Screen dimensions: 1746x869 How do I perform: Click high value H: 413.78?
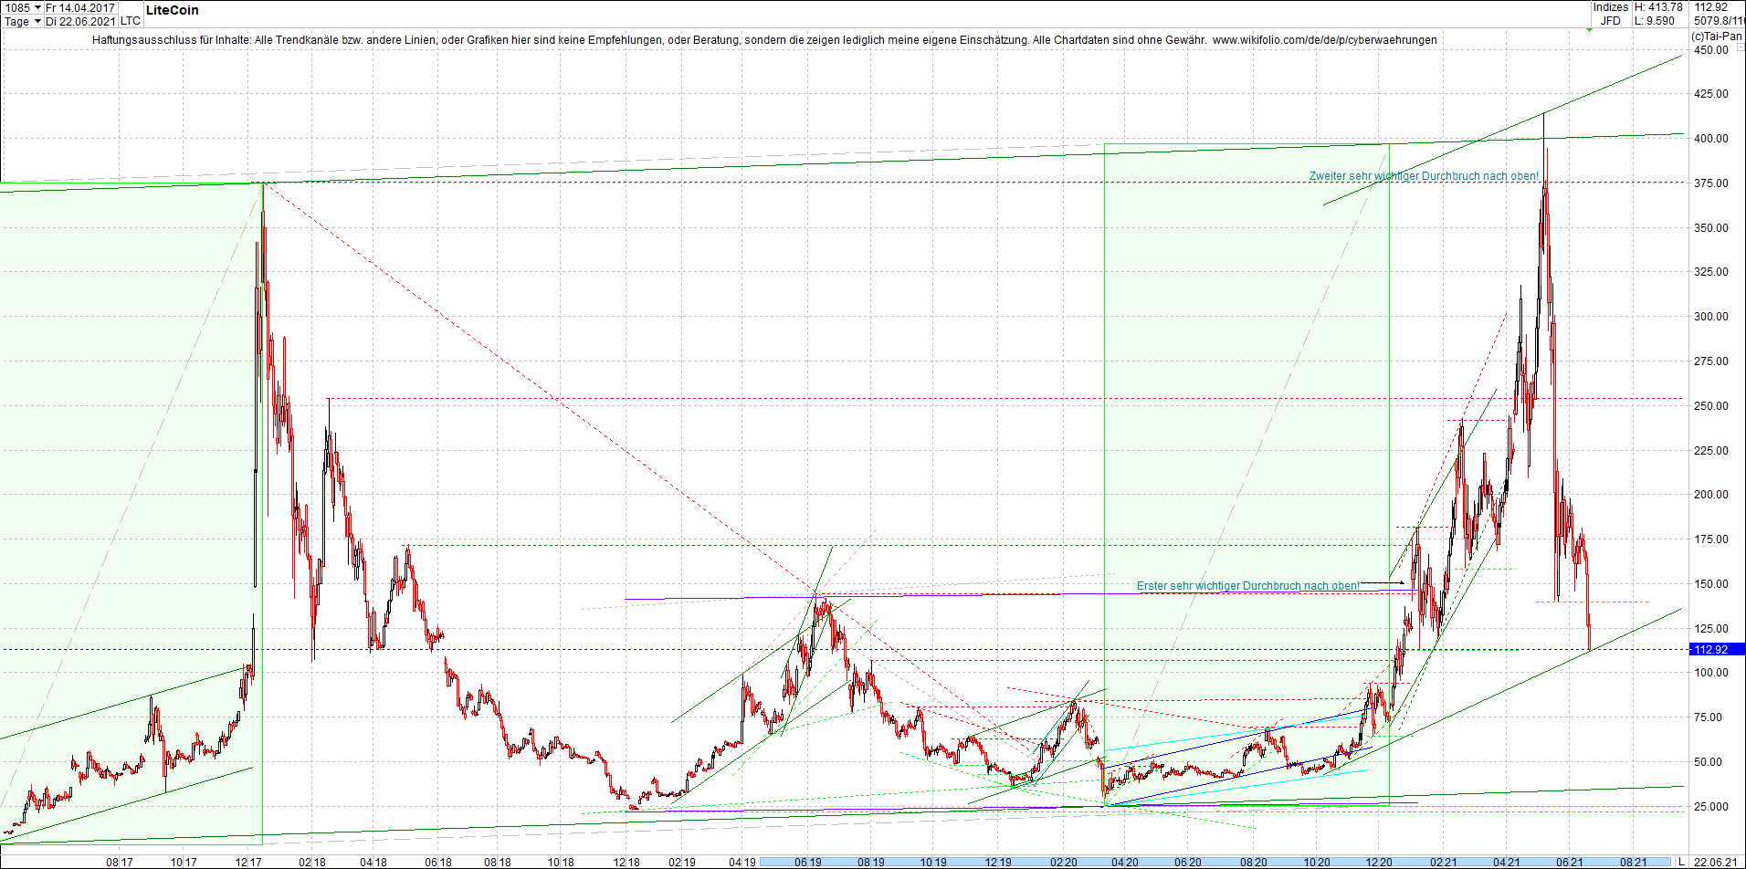pos(1658,7)
